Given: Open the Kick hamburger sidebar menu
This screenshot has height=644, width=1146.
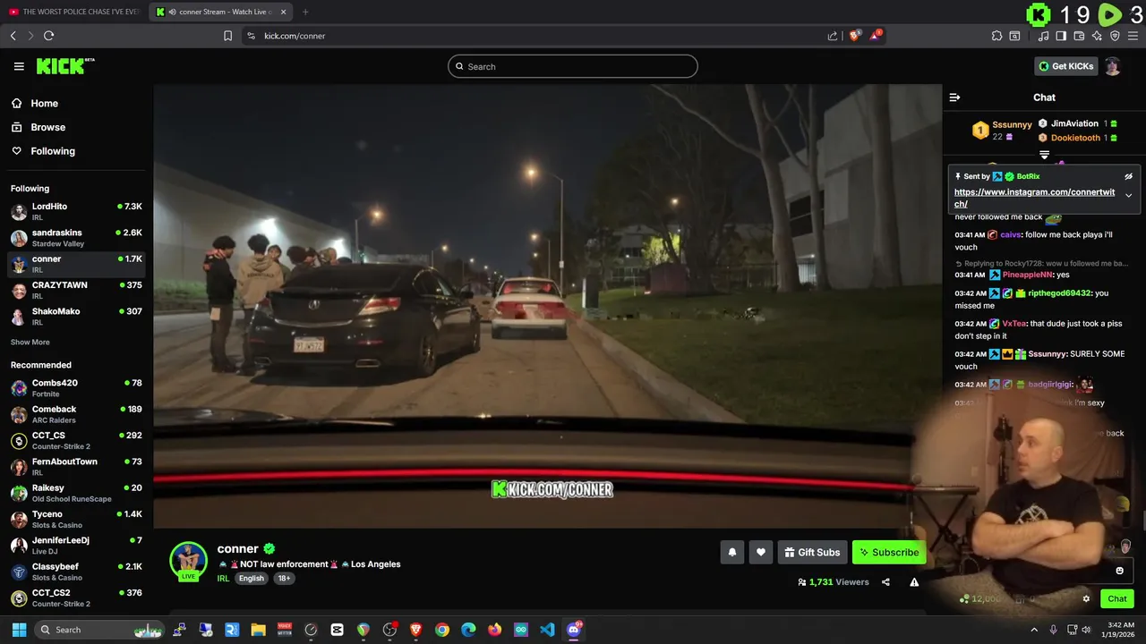Looking at the screenshot, I should coord(19,66).
